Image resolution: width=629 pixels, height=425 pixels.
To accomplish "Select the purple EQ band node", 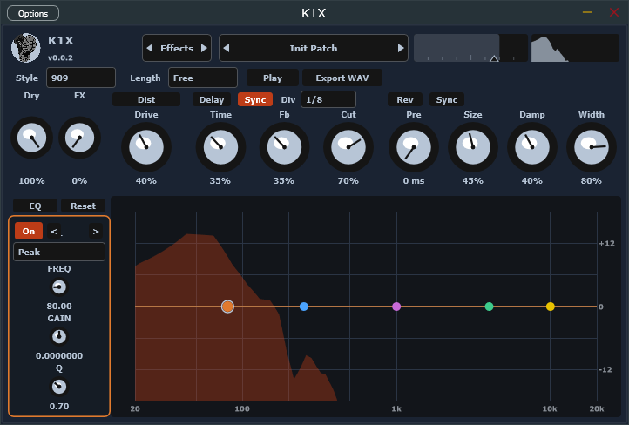I will click(x=396, y=307).
